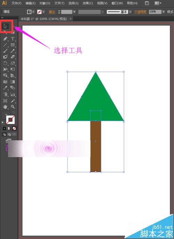Select the Selection (arrow) tool
The image size is (174, 239).
pyautogui.click(x=5, y=26)
